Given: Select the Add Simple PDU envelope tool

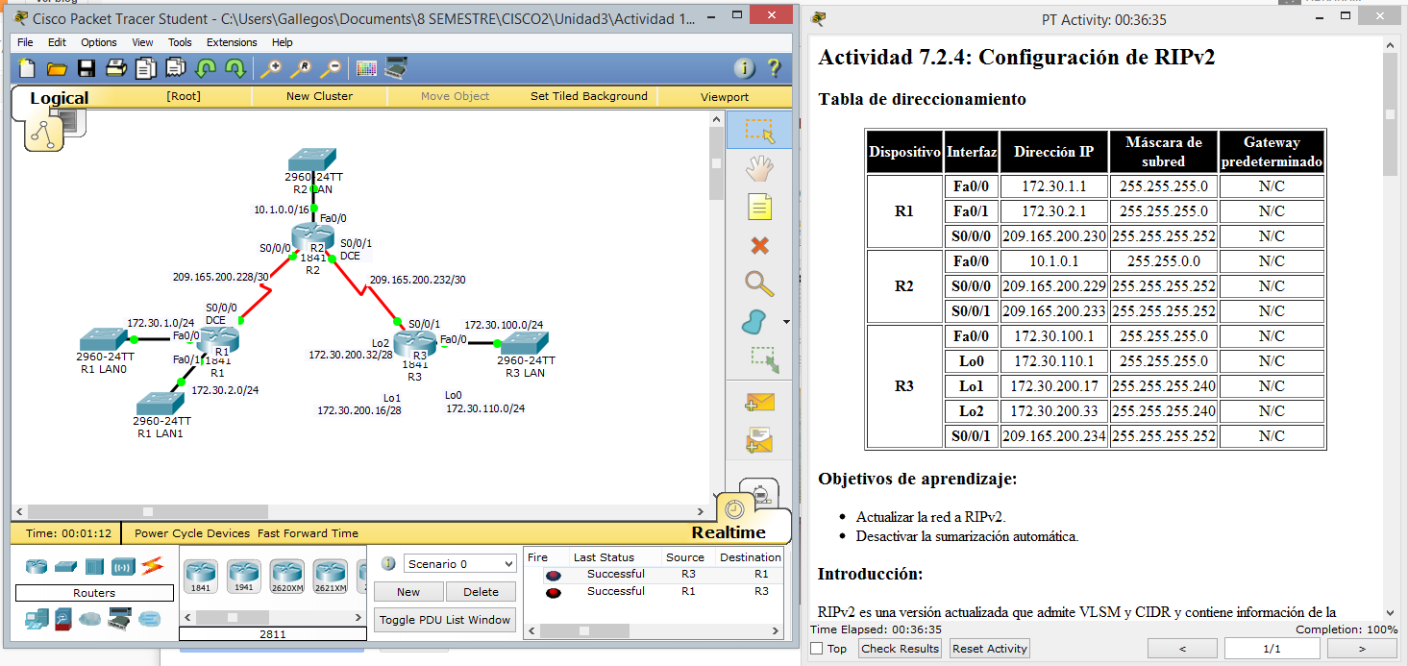Looking at the screenshot, I should click(759, 402).
